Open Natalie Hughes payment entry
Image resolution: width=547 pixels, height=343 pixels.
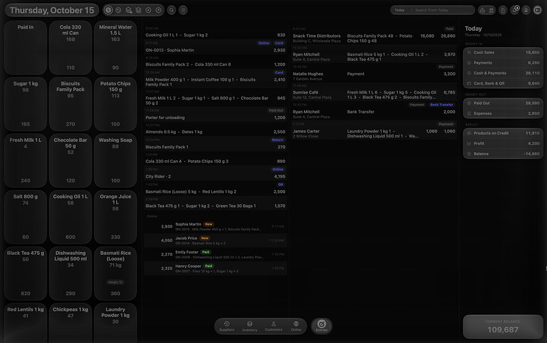click(x=374, y=73)
